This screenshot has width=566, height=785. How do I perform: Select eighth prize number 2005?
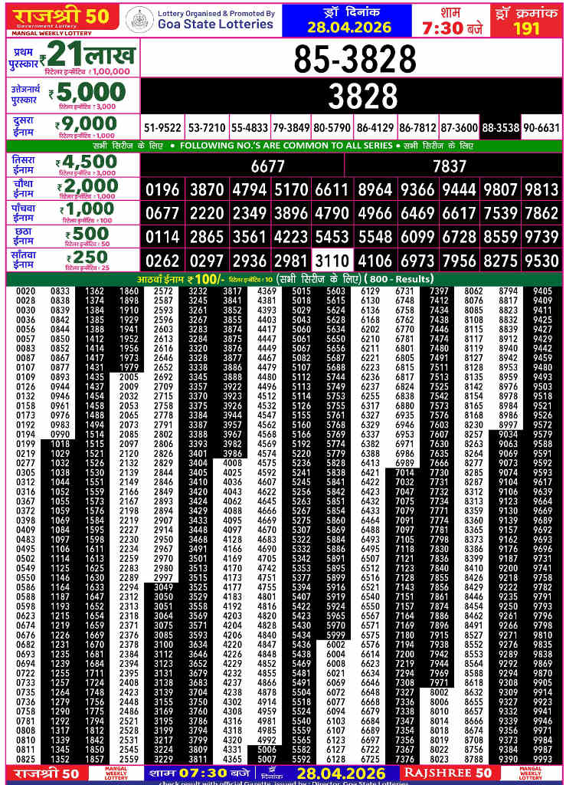pyautogui.click(x=129, y=377)
